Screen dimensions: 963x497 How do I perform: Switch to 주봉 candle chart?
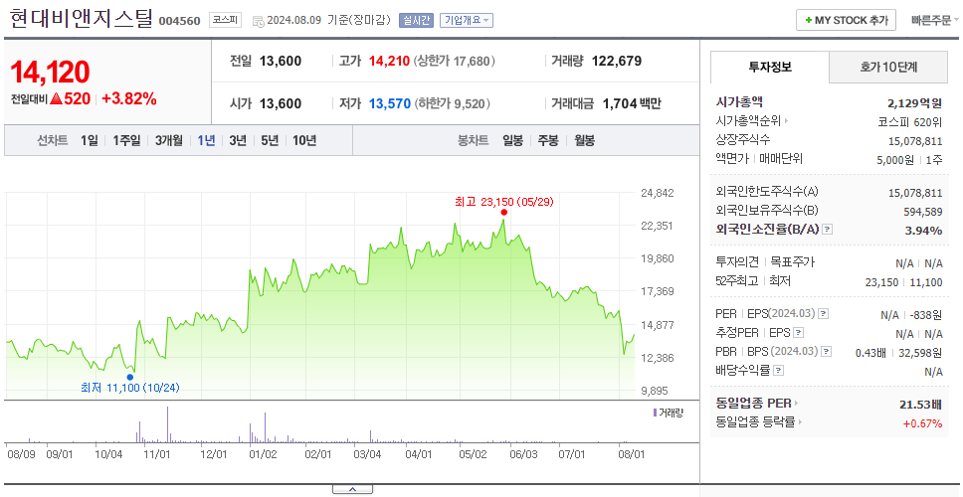[548, 140]
